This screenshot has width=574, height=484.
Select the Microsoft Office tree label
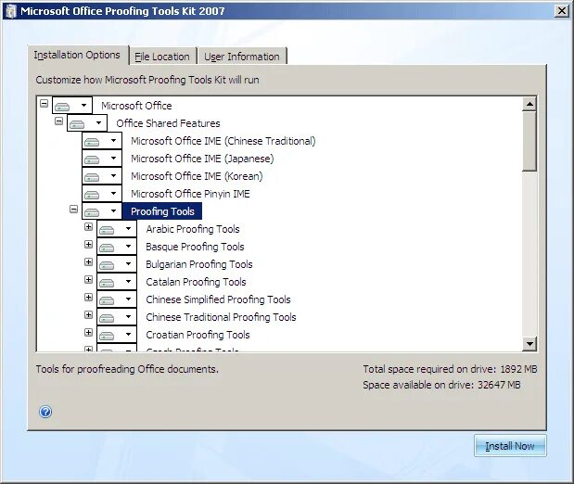[136, 106]
